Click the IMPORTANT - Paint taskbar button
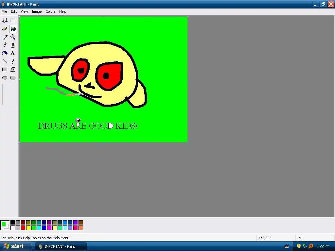This screenshot has height=251, width=335. tap(61, 246)
